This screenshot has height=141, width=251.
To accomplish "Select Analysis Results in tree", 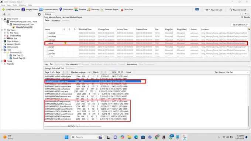I will (14, 44).
